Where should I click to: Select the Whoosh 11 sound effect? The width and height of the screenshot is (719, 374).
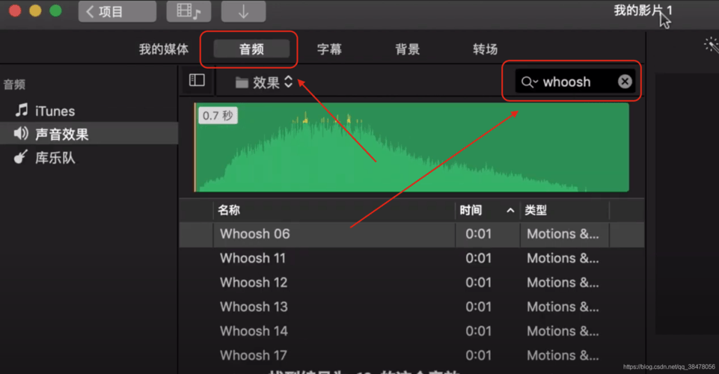point(411,258)
